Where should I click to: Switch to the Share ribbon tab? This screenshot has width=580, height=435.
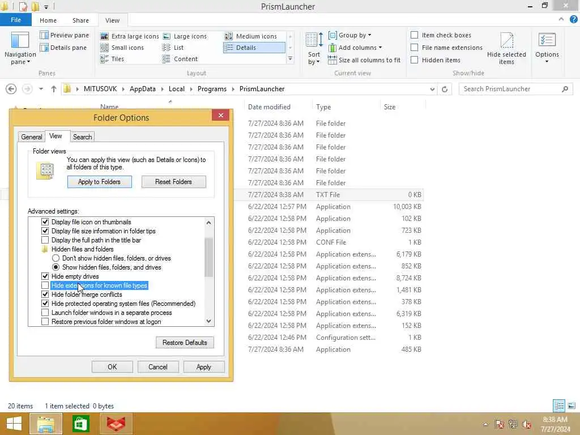80,20
